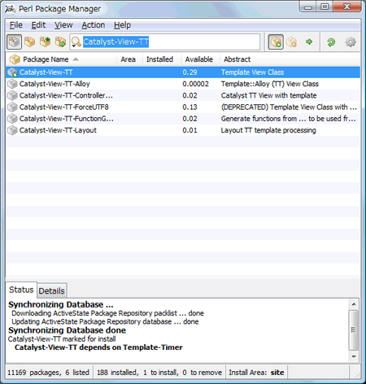Click the mark for remove icon
The height and width of the screenshot is (384, 366).
[x=292, y=42]
